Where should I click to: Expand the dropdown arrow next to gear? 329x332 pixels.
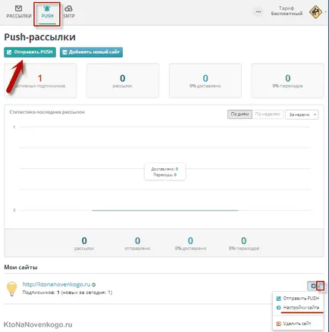[320, 286]
